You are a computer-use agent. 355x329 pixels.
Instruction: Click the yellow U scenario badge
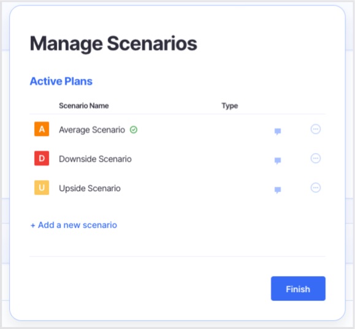42,187
